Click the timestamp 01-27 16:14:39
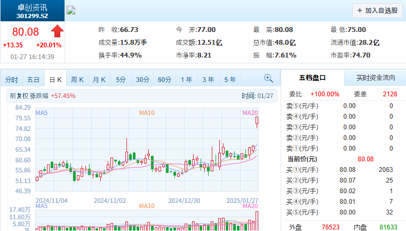Image resolution: width=406 pixels, height=231 pixels. click(33, 57)
